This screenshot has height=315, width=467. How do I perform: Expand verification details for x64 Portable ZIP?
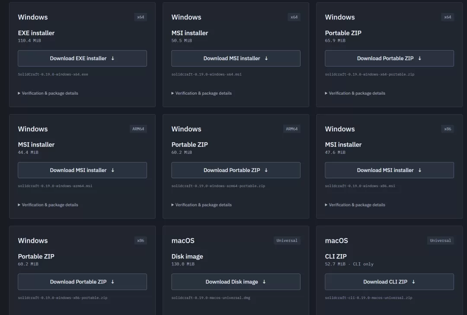(x=355, y=93)
